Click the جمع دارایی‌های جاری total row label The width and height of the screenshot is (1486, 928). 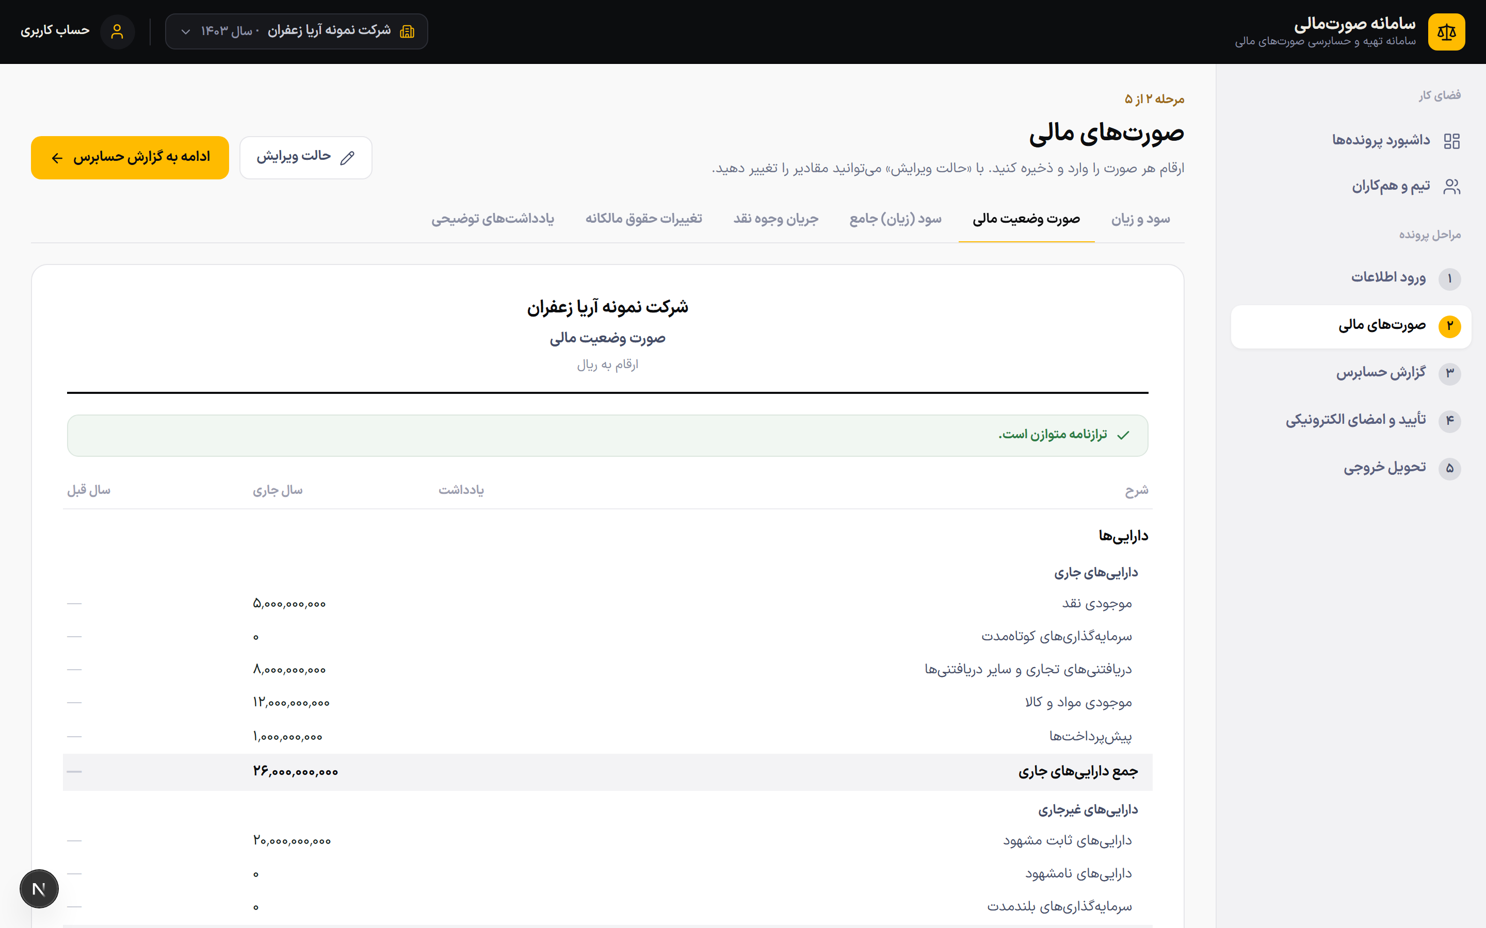point(1078,771)
